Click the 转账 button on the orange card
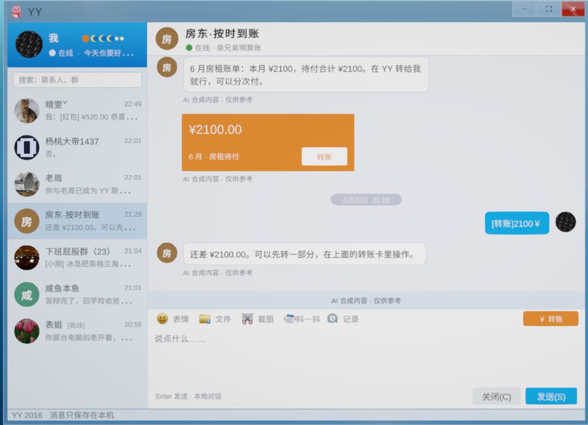This screenshot has width=588, height=425. tap(324, 157)
